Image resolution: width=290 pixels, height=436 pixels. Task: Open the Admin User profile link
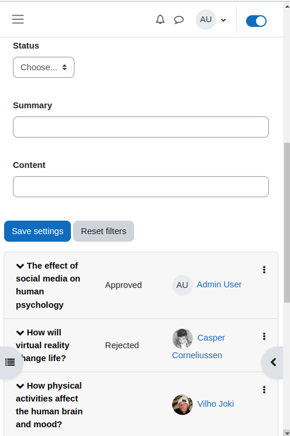click(x=219, y=284)
